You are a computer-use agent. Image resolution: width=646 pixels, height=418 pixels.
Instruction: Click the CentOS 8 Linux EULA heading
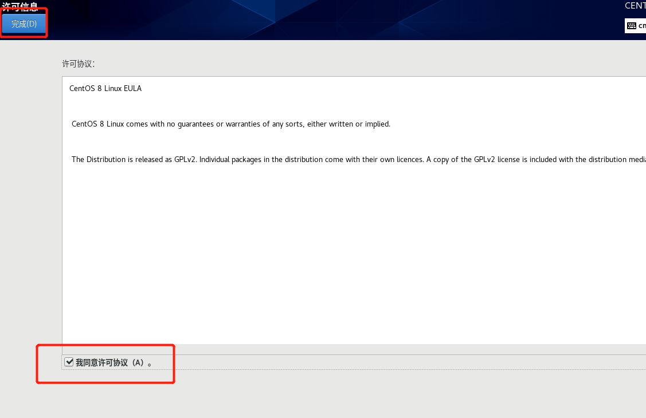[105, 88]
